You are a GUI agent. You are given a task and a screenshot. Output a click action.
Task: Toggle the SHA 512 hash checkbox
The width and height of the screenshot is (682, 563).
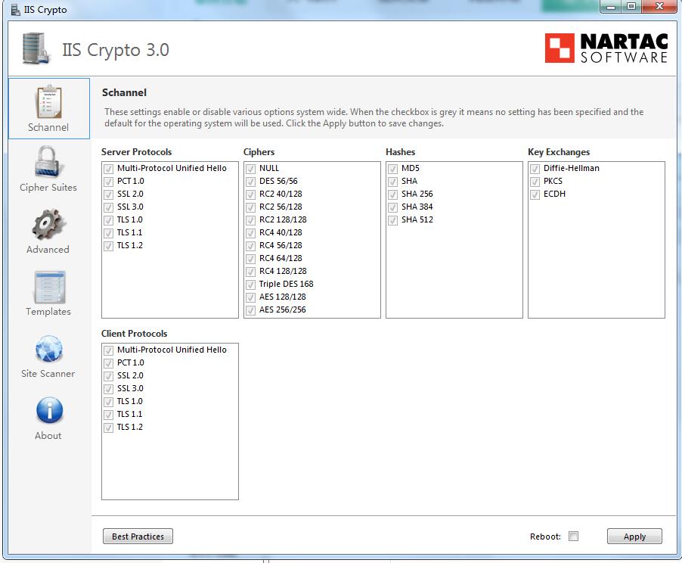tap(392, 219)
